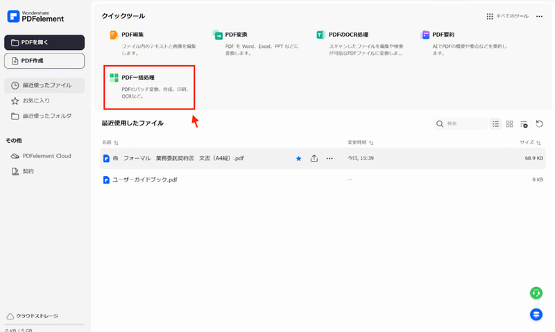Click folder icon beside 最近使ったフォルダ
The width and height of the screenshot is (555, 332).
15,116
